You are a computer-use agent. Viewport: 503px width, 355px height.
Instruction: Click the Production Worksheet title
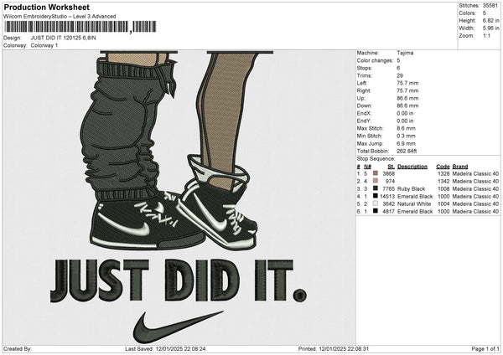[46, 7]
